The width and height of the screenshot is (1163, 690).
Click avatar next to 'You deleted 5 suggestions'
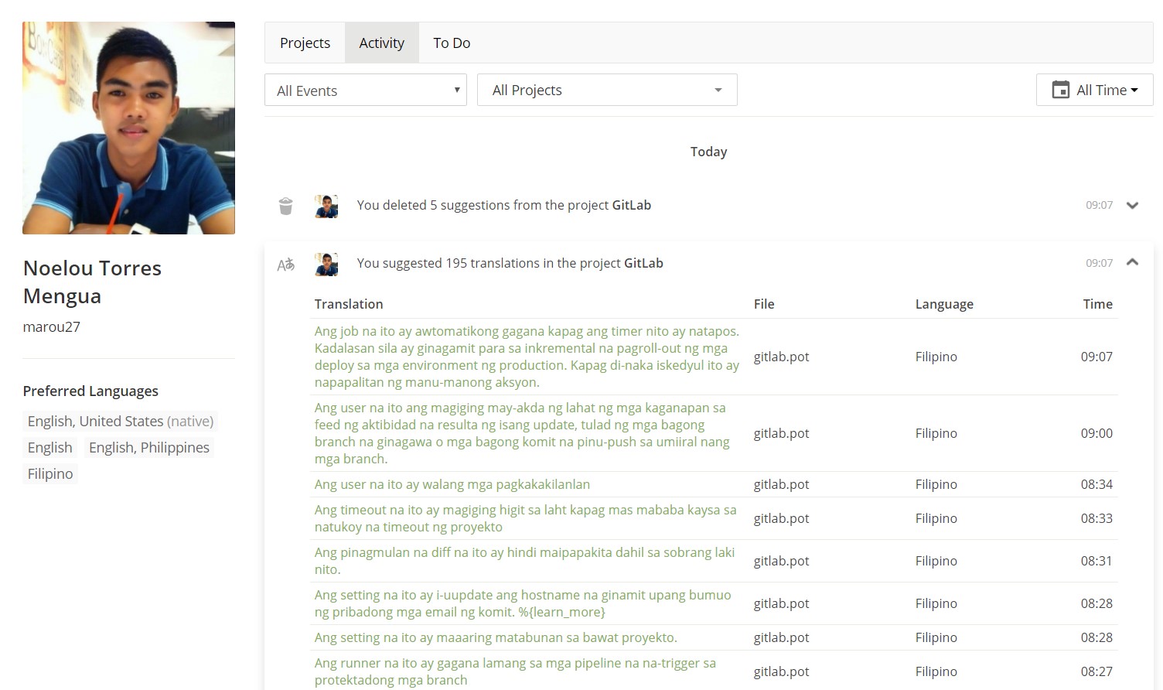[326, 206]
